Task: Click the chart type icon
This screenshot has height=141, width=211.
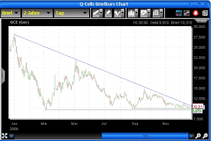Action: tap(144, 13)
